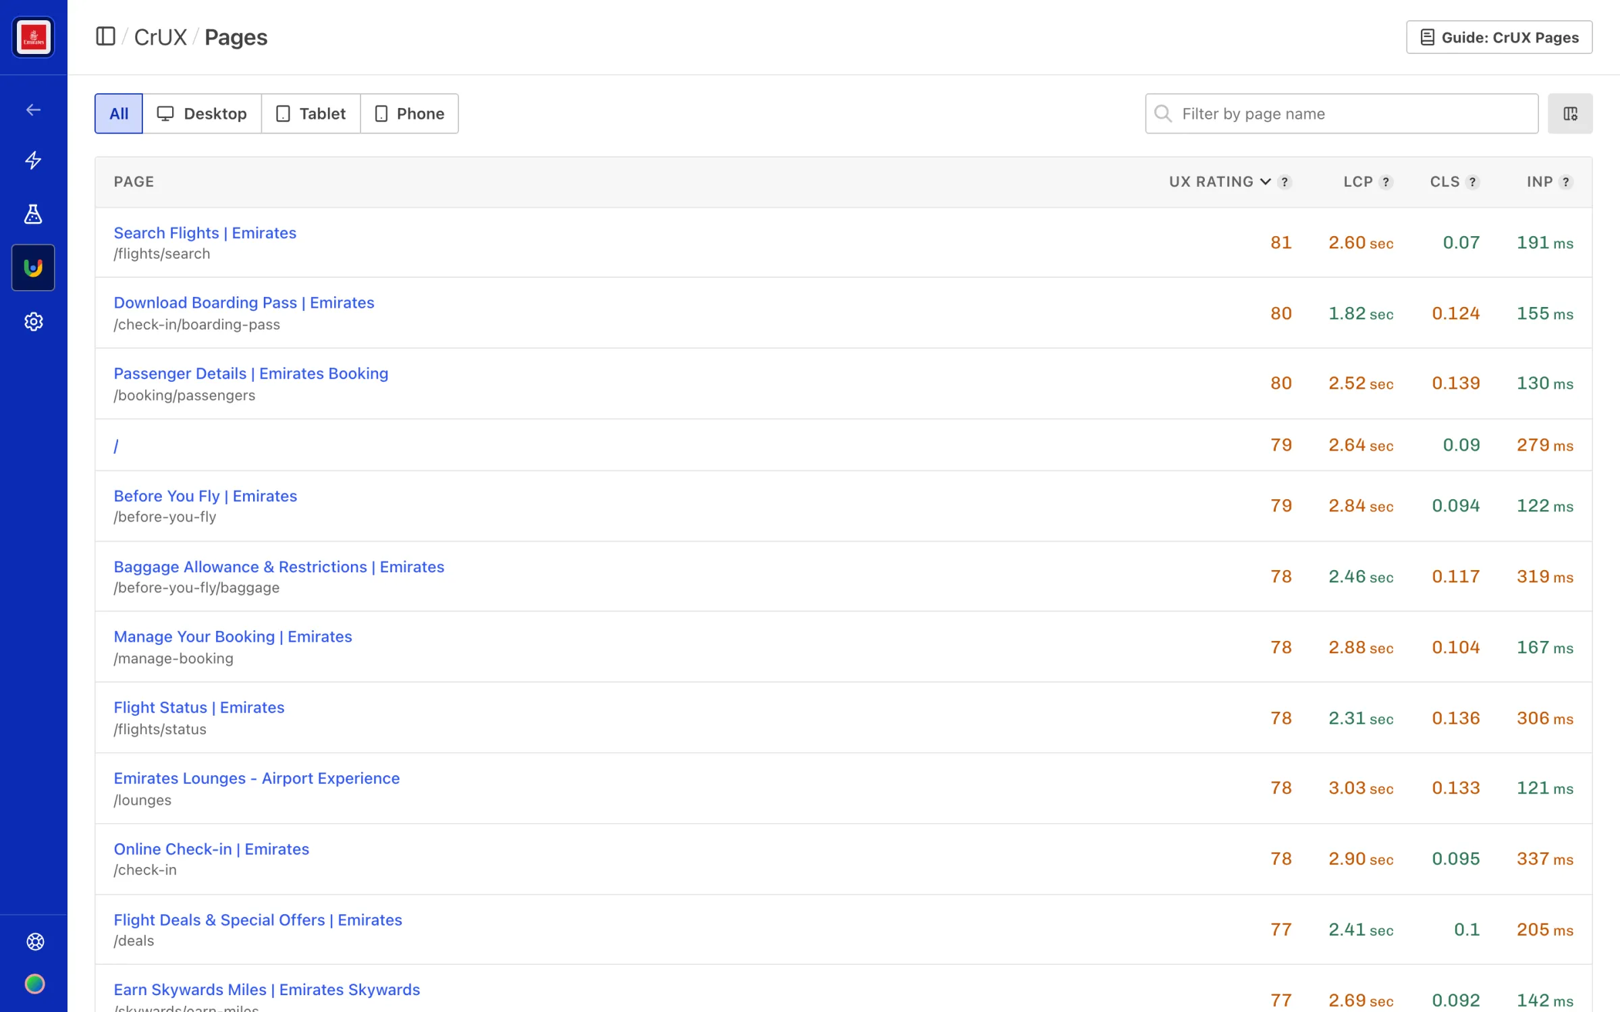Open the settings gear in sidebar

(x=33, y=322)
